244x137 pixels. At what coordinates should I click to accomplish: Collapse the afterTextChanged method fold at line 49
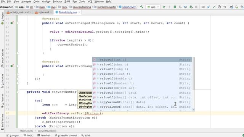(x=18, y=66)
